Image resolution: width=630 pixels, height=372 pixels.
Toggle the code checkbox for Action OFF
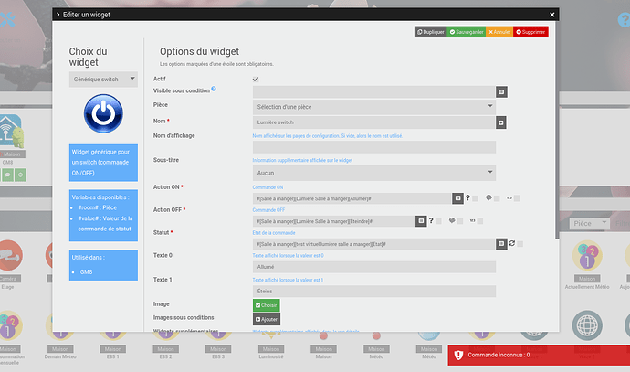(x=480, y=221)
